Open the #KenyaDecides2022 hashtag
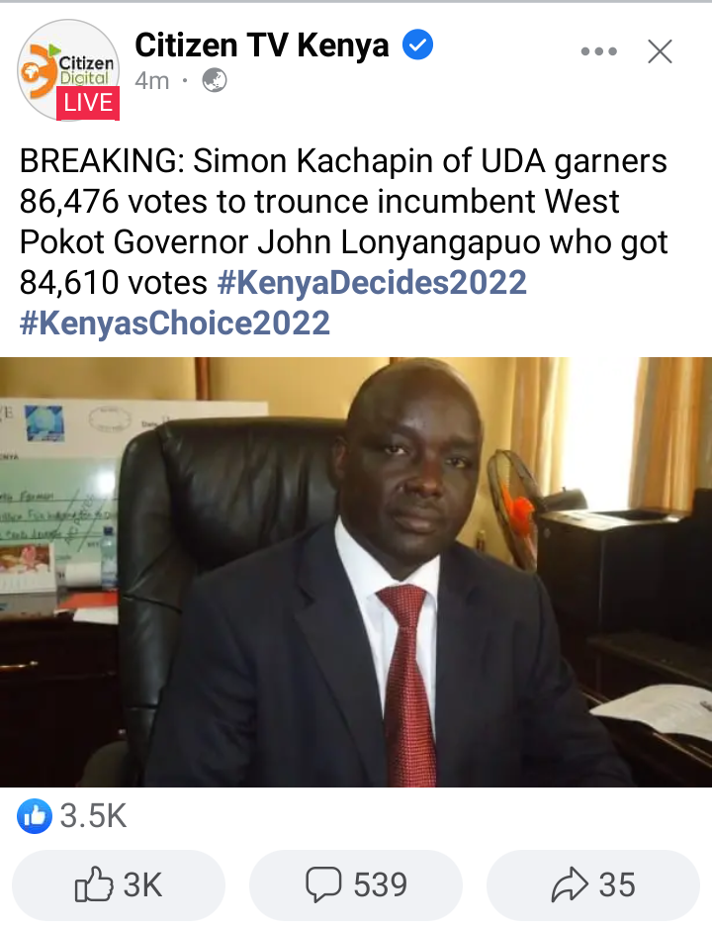Viewport: 712px width, 928px height. (372, 282)
